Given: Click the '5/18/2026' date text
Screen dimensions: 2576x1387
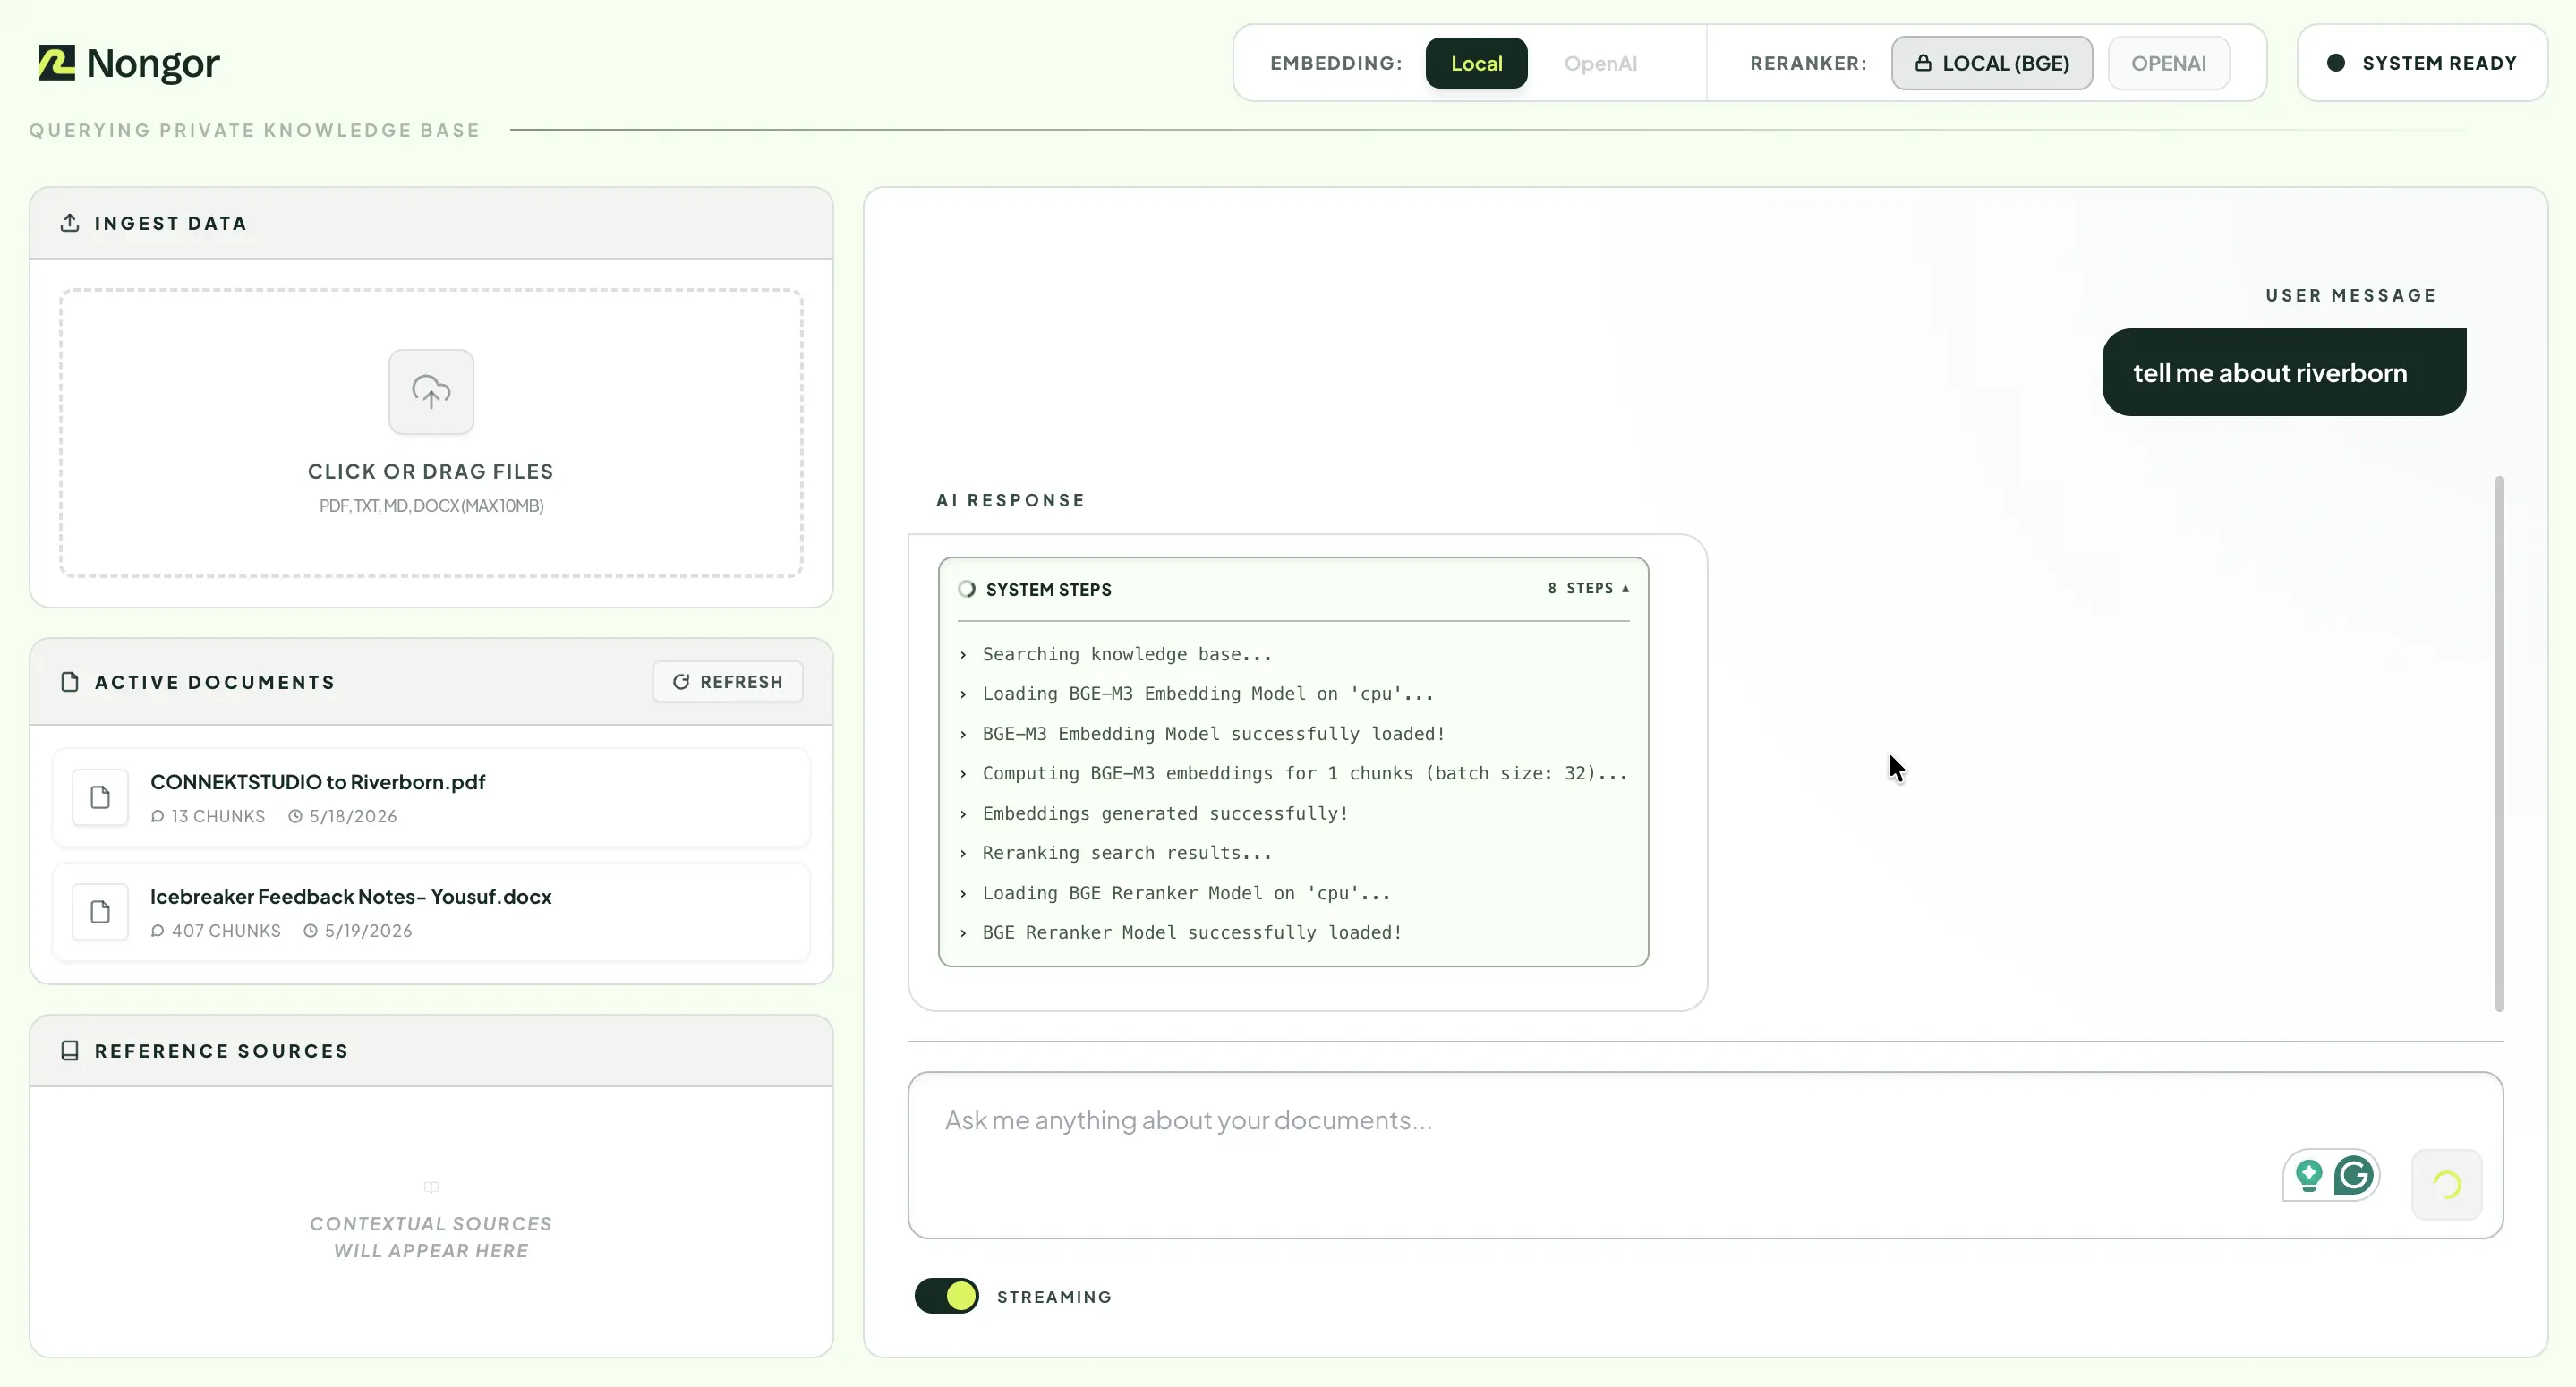Looking at the screenshot, I should pyautogui.click(x=353, y=817).
